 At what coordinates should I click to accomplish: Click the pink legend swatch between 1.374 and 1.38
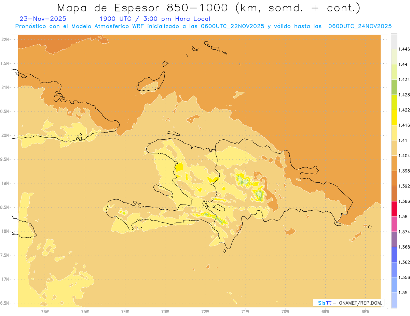(394, 224)
